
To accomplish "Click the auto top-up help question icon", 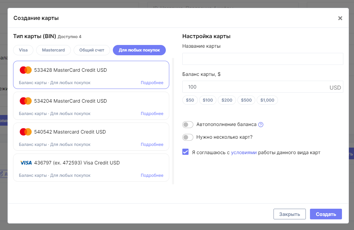I will click(261, 125).
